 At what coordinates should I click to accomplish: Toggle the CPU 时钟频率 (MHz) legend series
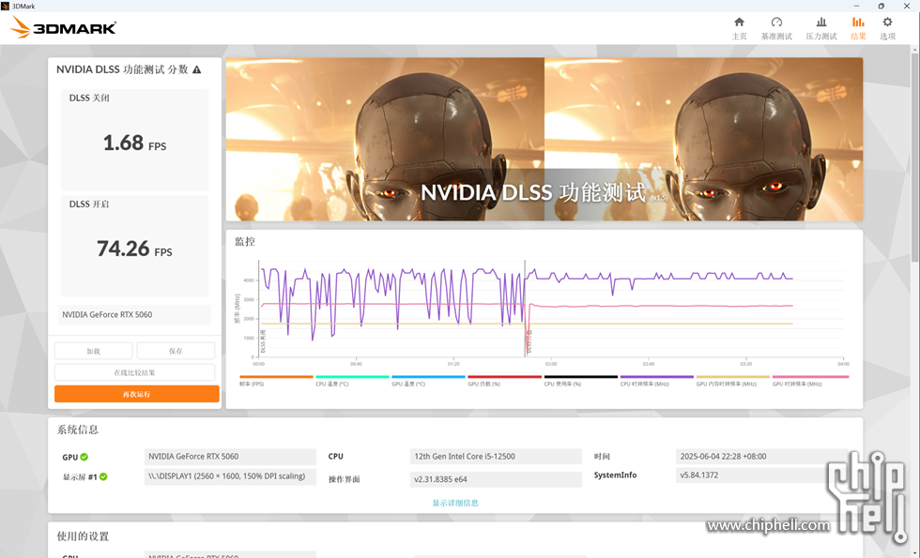656,381
